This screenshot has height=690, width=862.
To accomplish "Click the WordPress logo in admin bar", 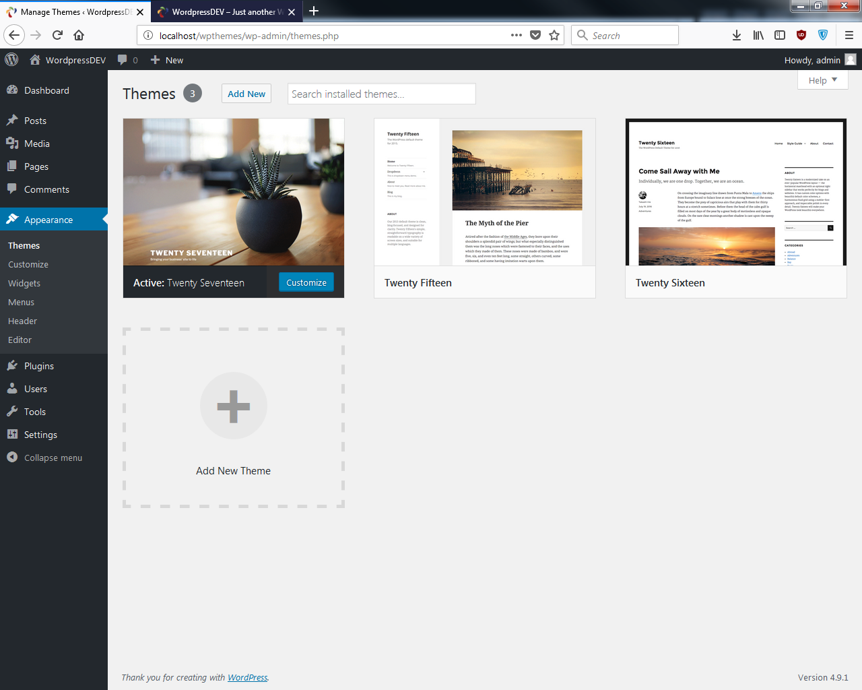I will (11, 59).
